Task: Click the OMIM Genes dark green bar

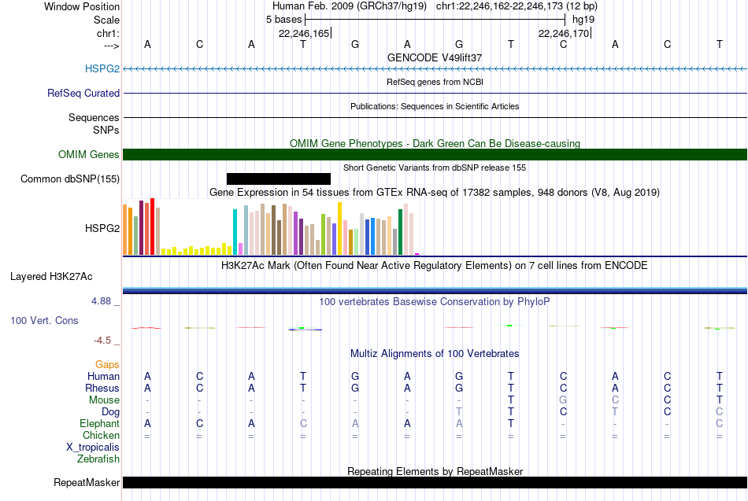Action: 435,154
